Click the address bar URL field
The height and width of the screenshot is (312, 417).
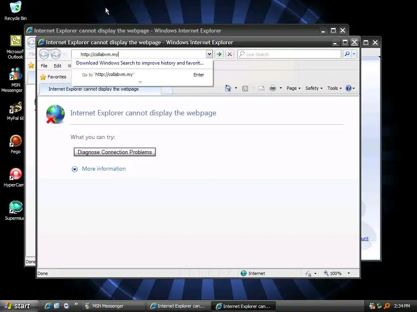click(x=139, y=54)
